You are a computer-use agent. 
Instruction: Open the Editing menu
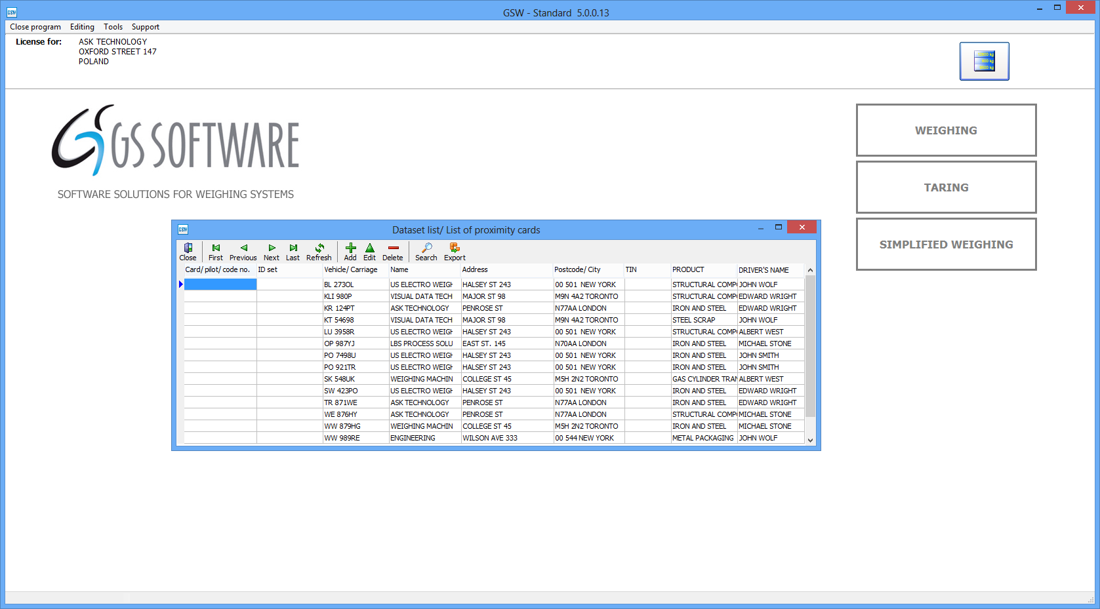pyautogui.click(x=82, y=27)
